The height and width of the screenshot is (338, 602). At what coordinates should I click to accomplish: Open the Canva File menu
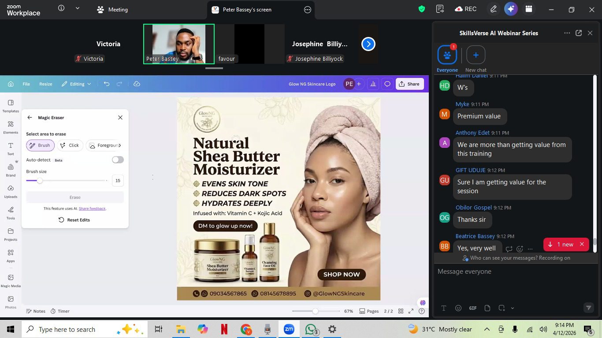click(26, 84)
